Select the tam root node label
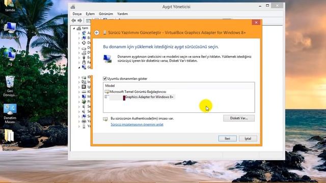This screenshot has width=326, height=183. [85, 28]
